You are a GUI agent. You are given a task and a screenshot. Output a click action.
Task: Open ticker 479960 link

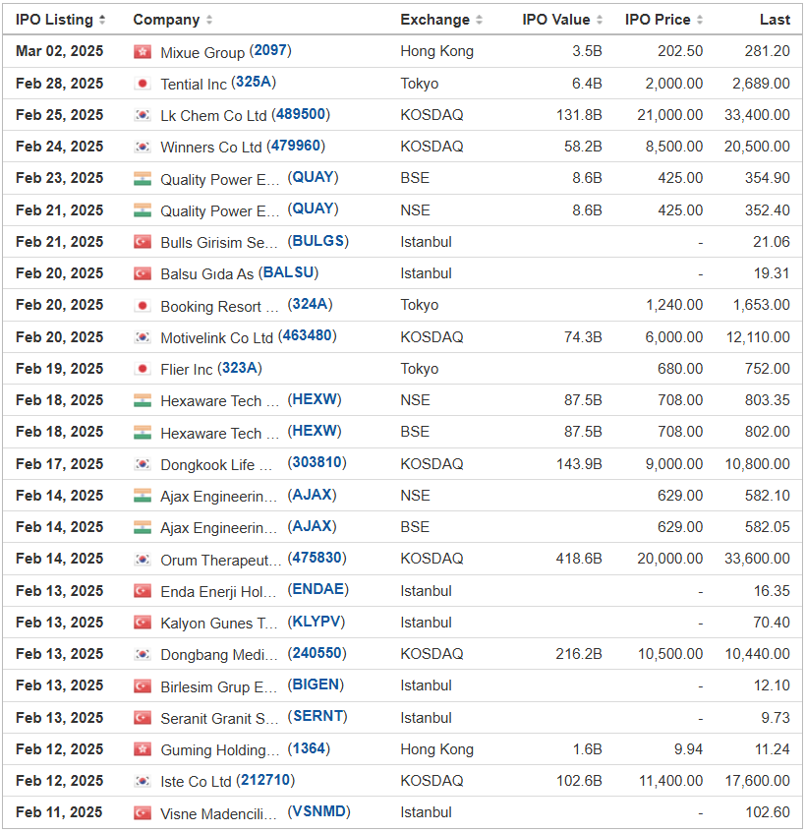coord(296,146)
